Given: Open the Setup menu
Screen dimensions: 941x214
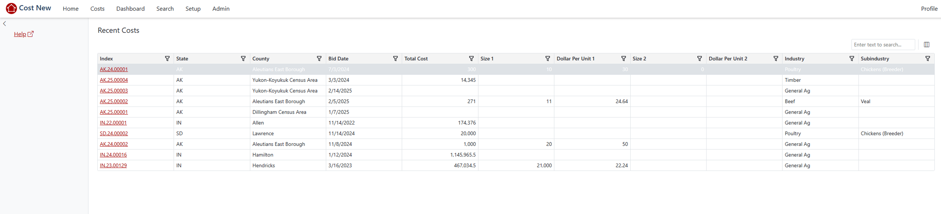Looking at the screenshot, I should (193, 9).
